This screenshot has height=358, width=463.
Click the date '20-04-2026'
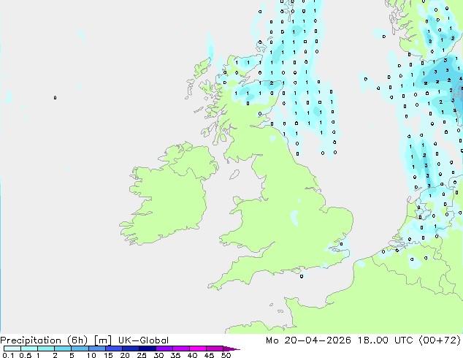[x=318, y=340]
